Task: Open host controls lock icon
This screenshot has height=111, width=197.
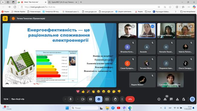Action: pos(184,99)
